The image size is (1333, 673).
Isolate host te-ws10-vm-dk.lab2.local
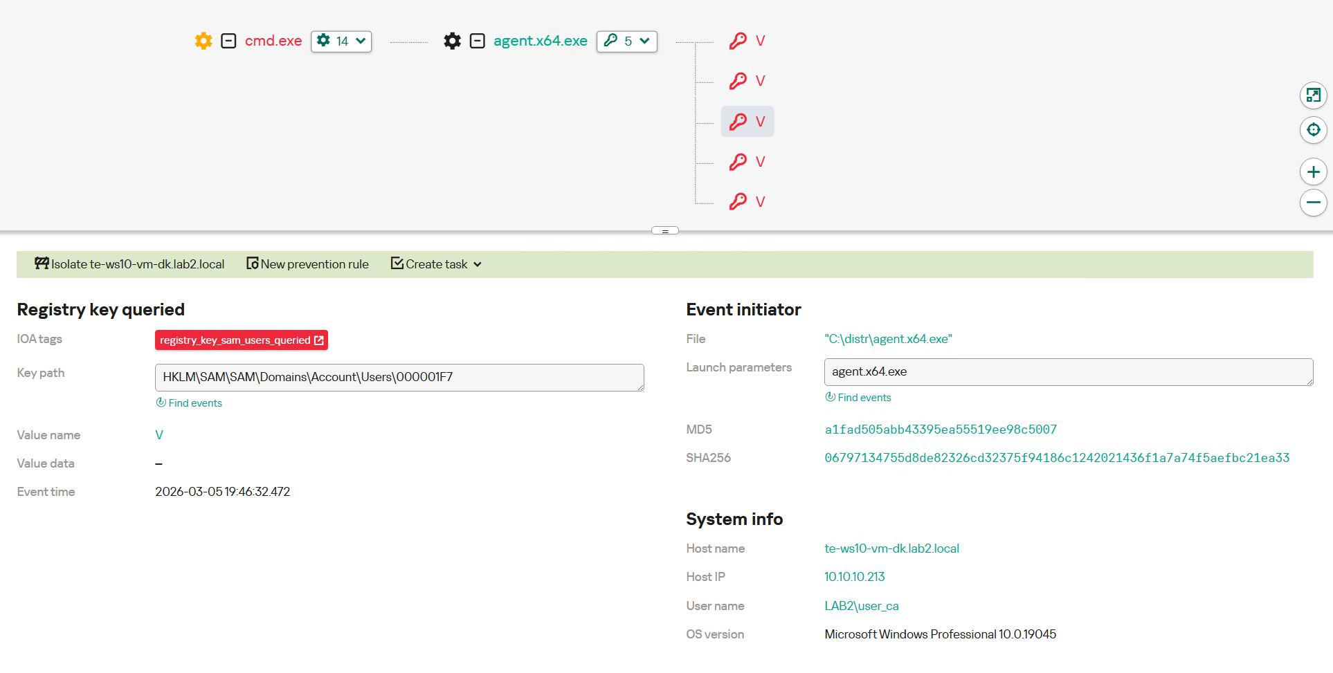[129, 264]
